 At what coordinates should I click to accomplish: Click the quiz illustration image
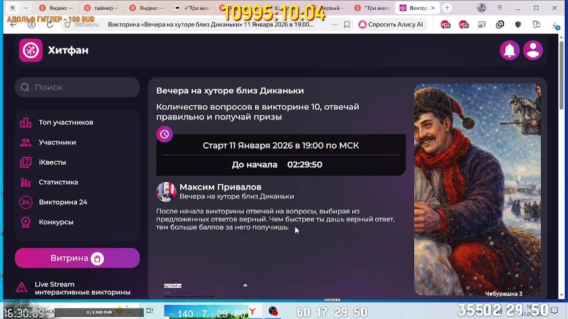(x=477, y=189)
